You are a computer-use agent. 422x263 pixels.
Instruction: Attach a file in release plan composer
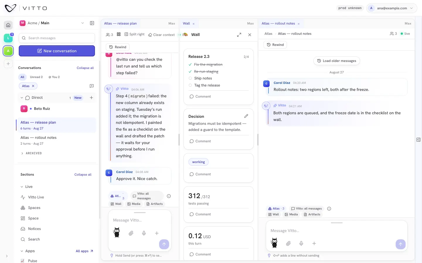tap(131, 233)
